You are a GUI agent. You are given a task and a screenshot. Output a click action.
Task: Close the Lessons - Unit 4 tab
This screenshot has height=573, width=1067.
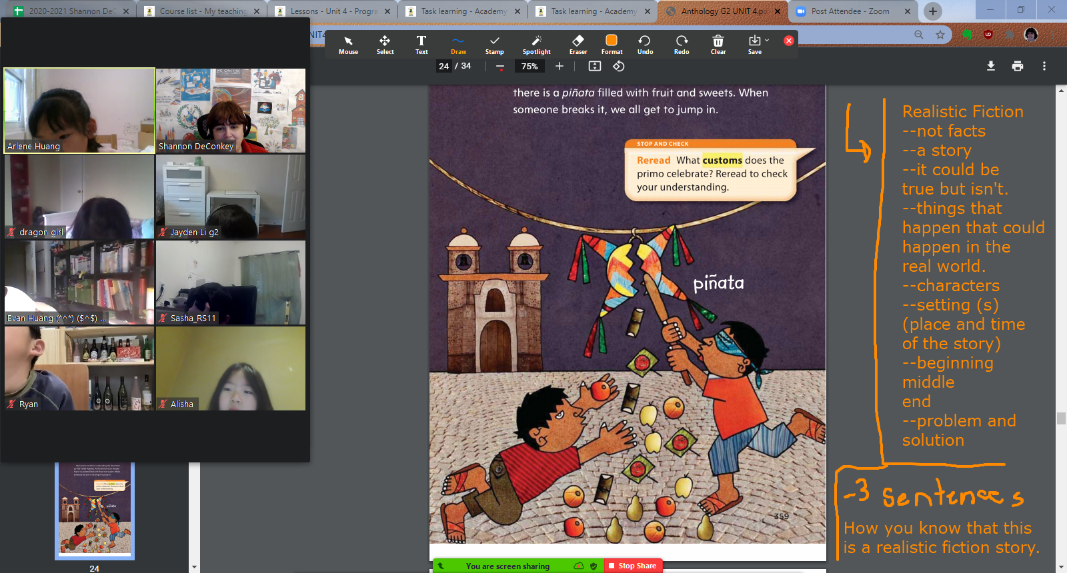point(387,11)
